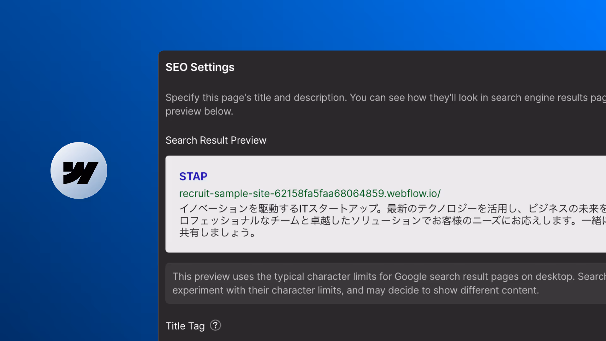Click the STAP title in search preview

[x=193, y=176]
